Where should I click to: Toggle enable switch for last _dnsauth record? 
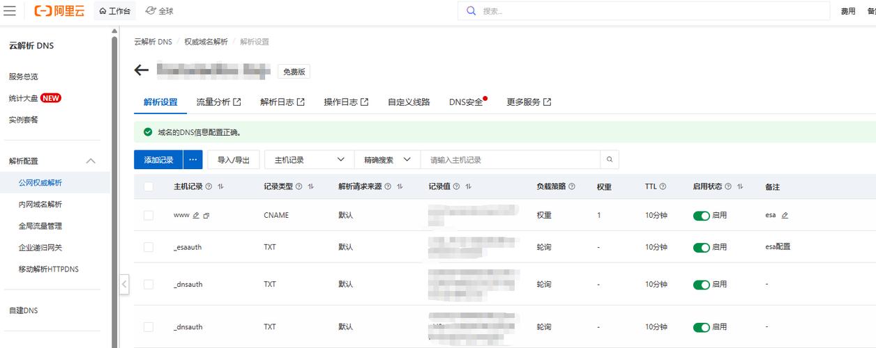pos(701,327)
